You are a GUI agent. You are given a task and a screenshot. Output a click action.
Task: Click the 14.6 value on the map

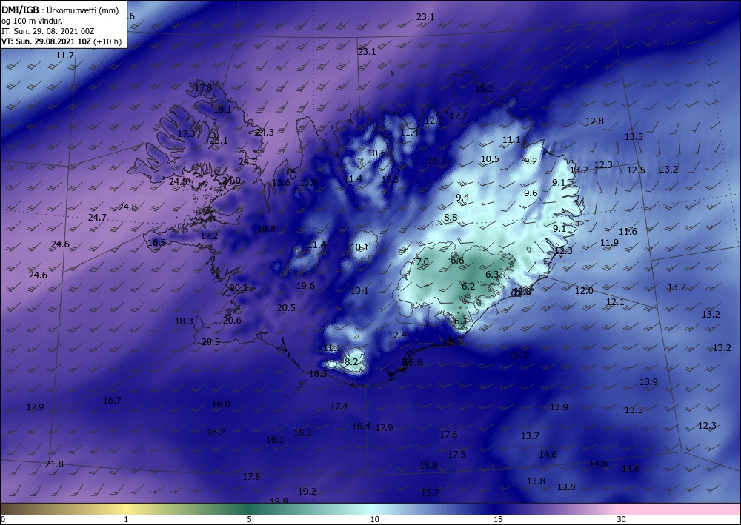pos(548,454)
